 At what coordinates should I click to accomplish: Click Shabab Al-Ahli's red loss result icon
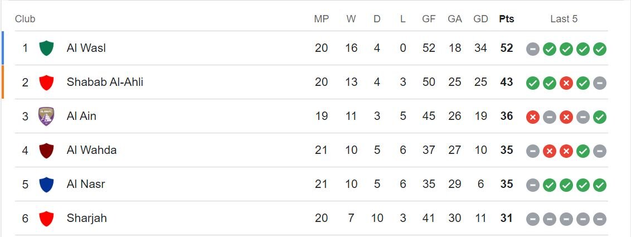click(566, 83)
